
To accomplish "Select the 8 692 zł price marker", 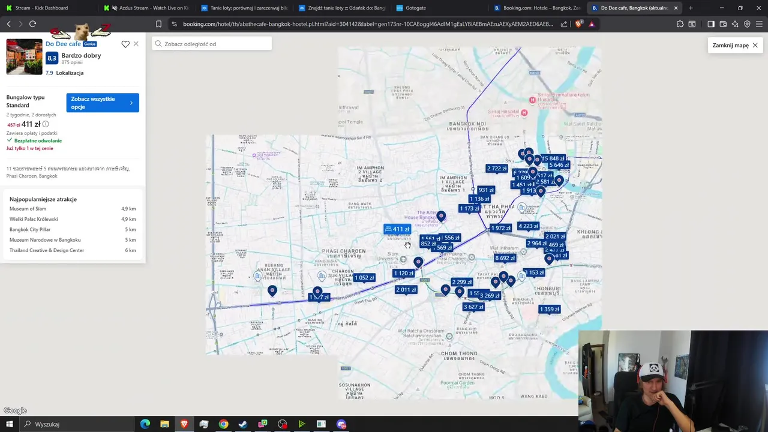I will pos(505,258).
